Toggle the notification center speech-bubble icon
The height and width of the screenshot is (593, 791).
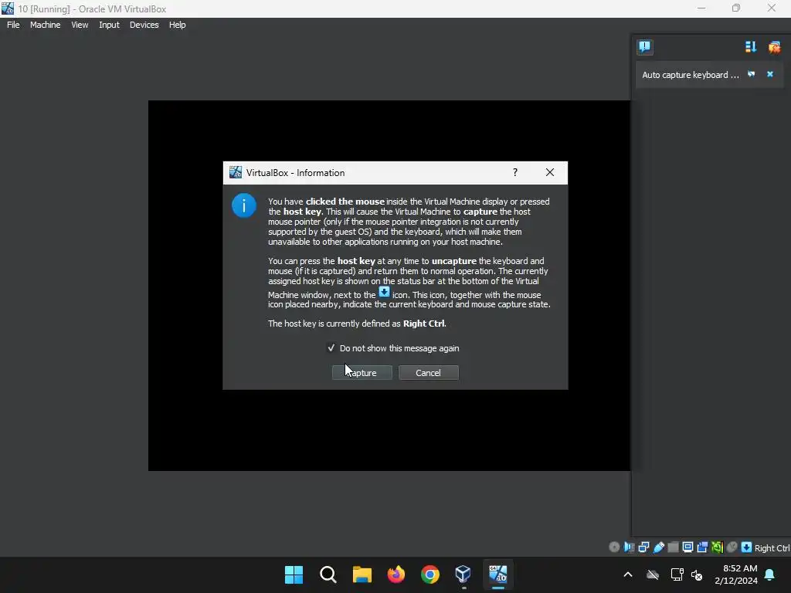click(645, 47)
